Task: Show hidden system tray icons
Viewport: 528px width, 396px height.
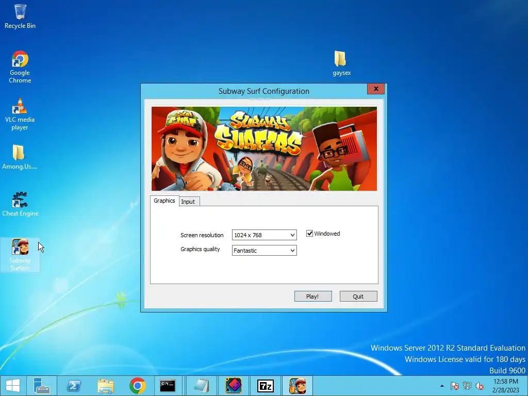Action: coord(442,386)
